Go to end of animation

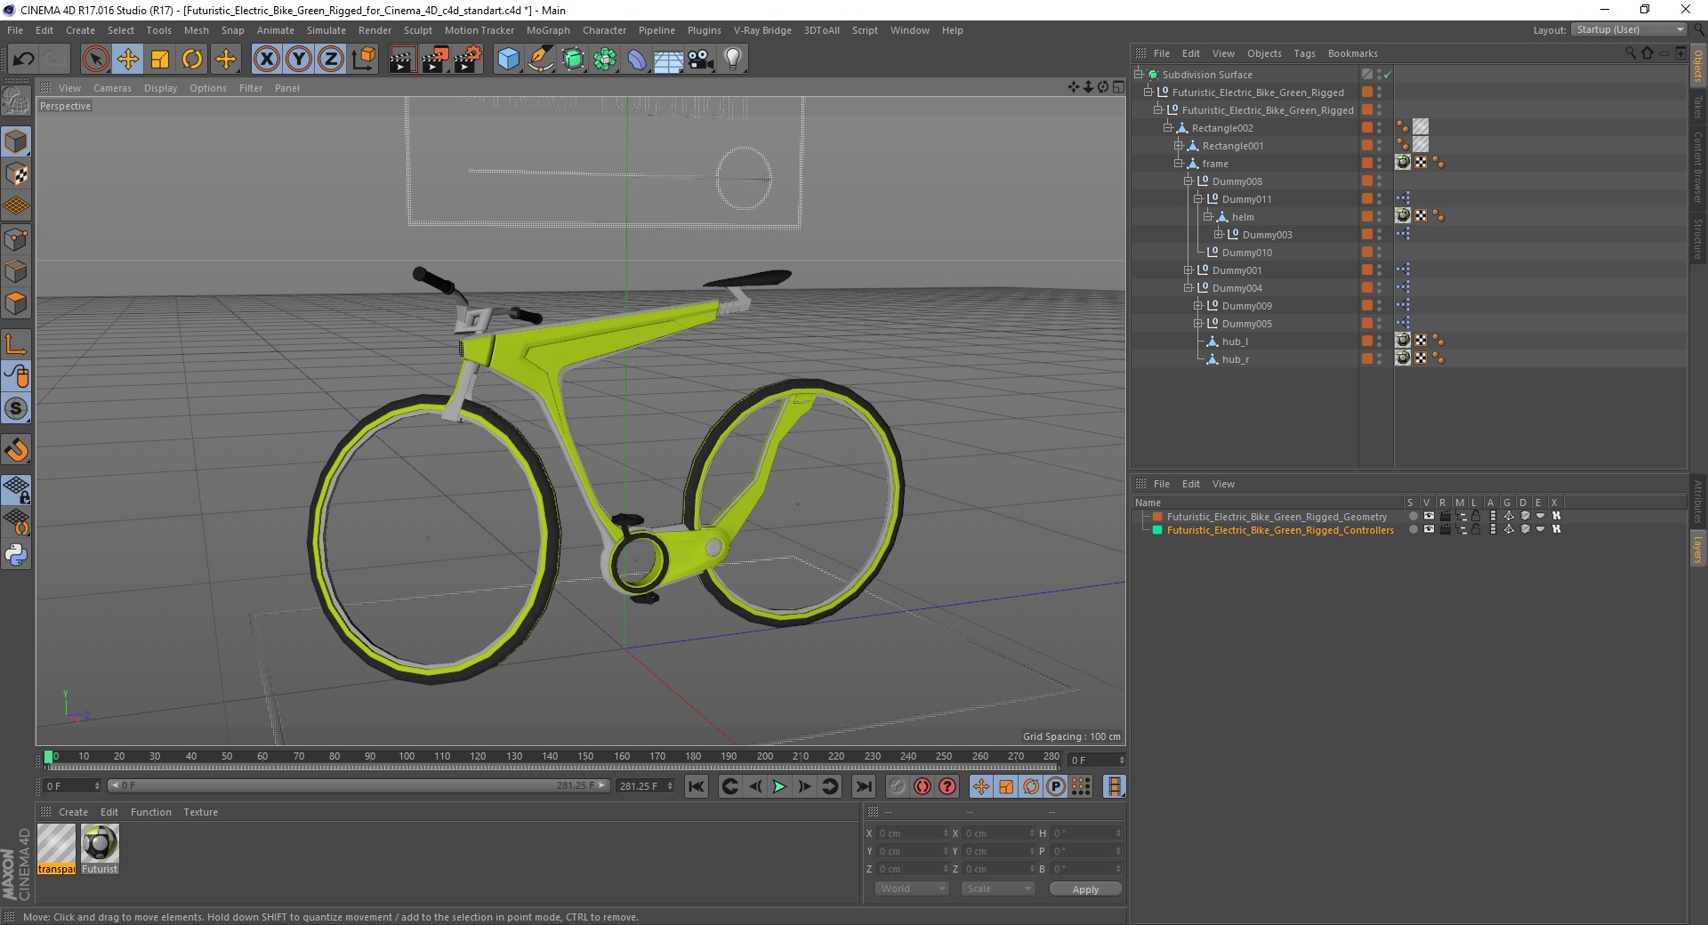(863, 786)
